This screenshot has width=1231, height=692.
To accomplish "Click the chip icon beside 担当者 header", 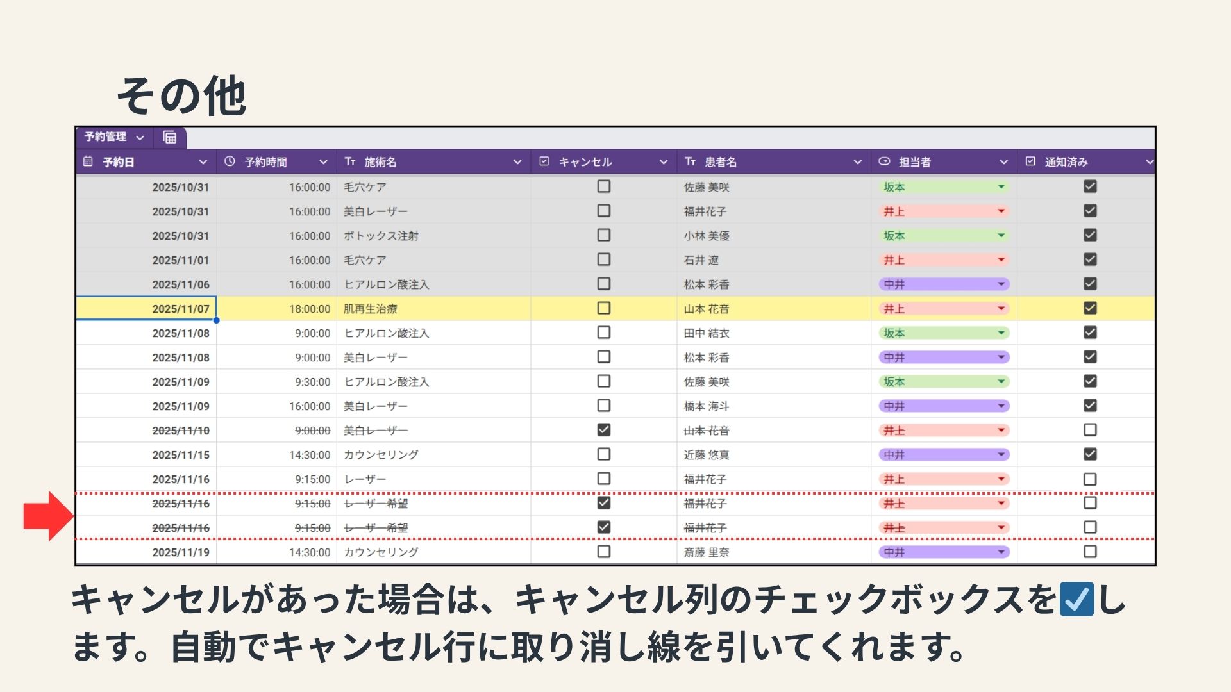I will click(x=884, y=161).
